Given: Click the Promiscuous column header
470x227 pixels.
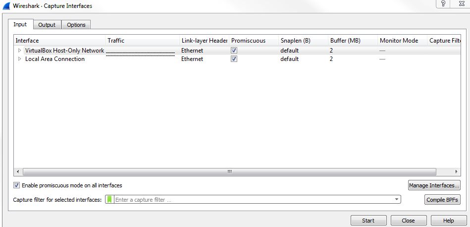Looking at the screenshot, I should (x=254, y=41).
